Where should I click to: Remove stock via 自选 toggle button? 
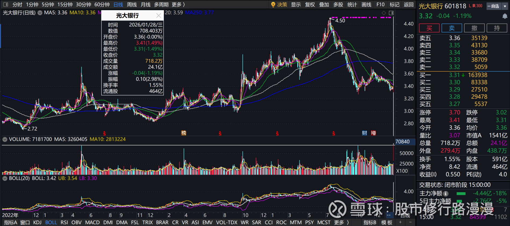pos(494,6)
